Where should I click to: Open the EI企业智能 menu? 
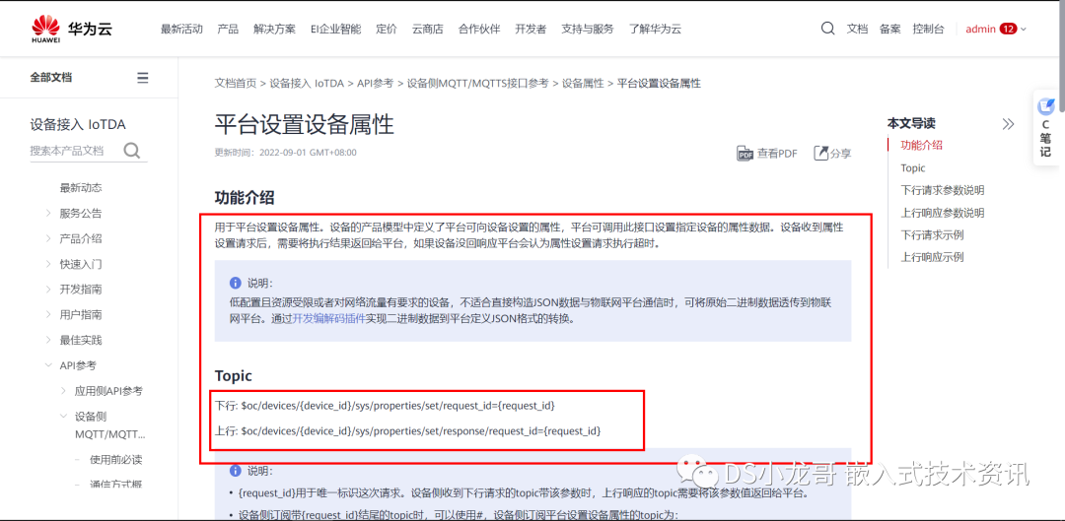(335, 30)
